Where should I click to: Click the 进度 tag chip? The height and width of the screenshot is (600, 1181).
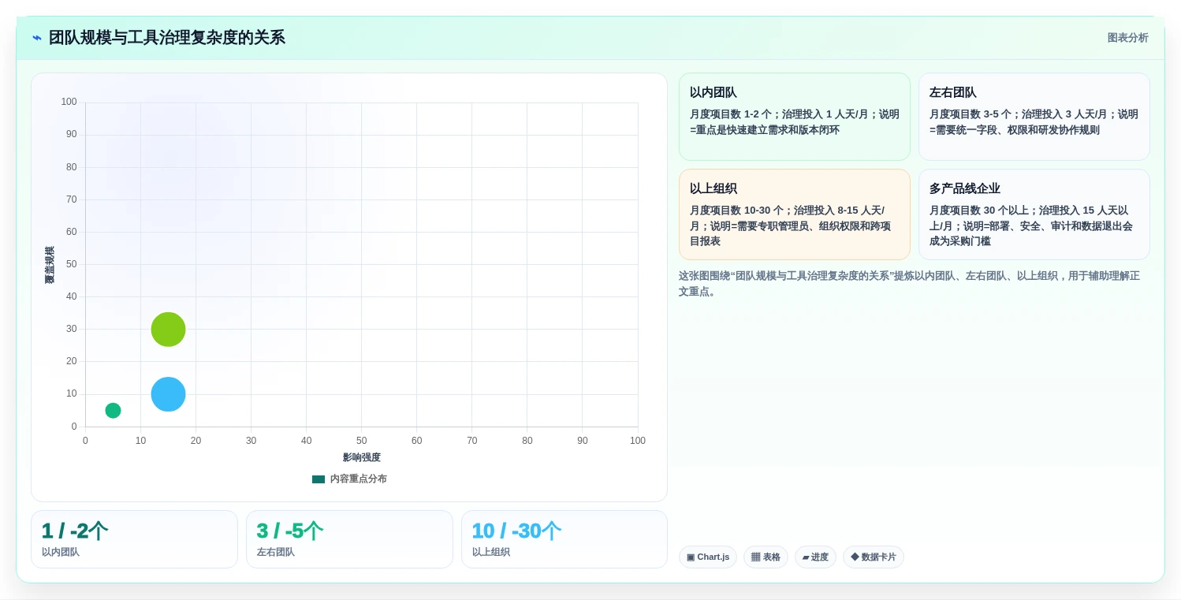point(815,557)
